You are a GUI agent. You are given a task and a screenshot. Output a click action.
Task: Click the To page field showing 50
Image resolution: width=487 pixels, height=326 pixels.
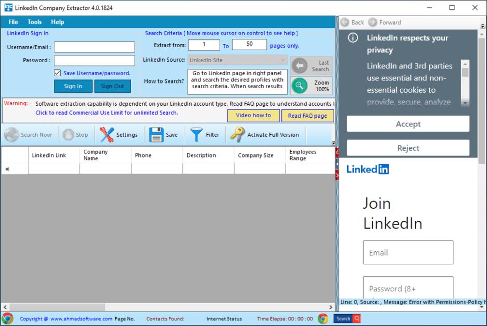(249, 45)
